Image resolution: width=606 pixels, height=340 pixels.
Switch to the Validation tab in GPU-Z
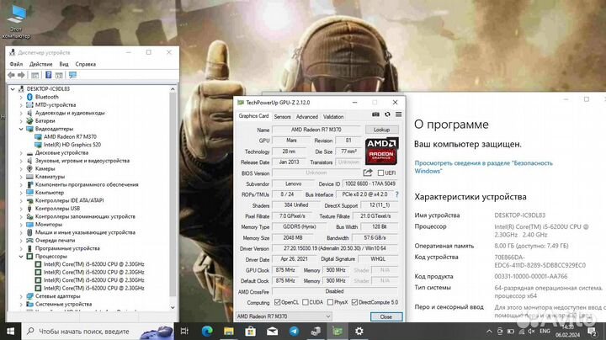(333, 117)
